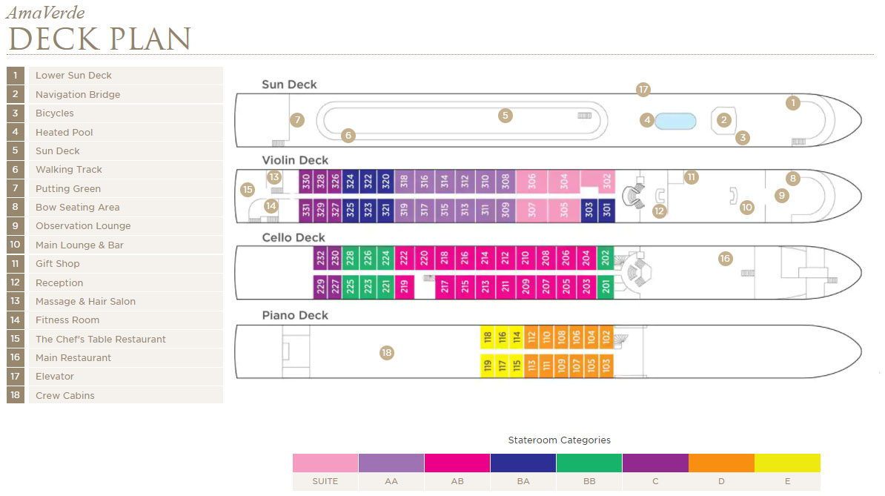The image size is (885, 496).
Task: Select stateroom 316 on Violin Deck
Action: [425, 181]
